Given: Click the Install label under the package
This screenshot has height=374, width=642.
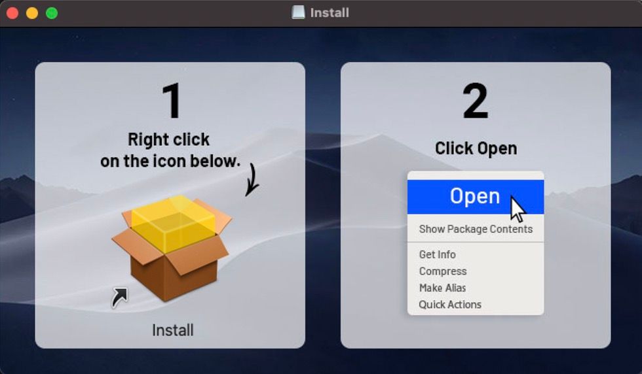Looking at the screenshot, I should click(172, 330).
